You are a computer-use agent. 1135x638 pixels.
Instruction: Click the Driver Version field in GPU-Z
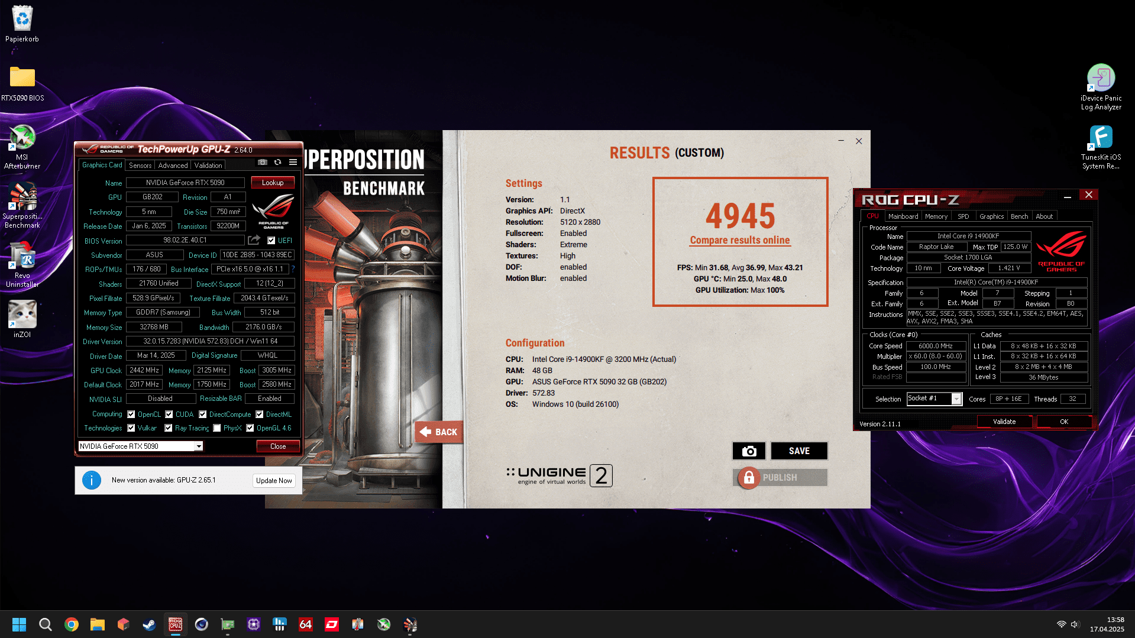[210, 341]
